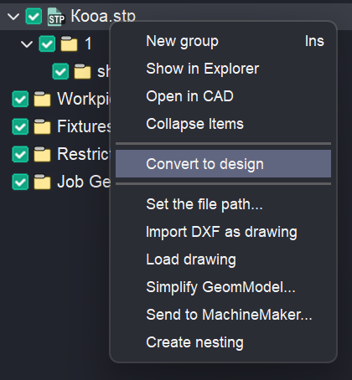Toggle the checkbox for group 1
The width and height of the screenshot is (352, 380).
click(x=47, y=44)
